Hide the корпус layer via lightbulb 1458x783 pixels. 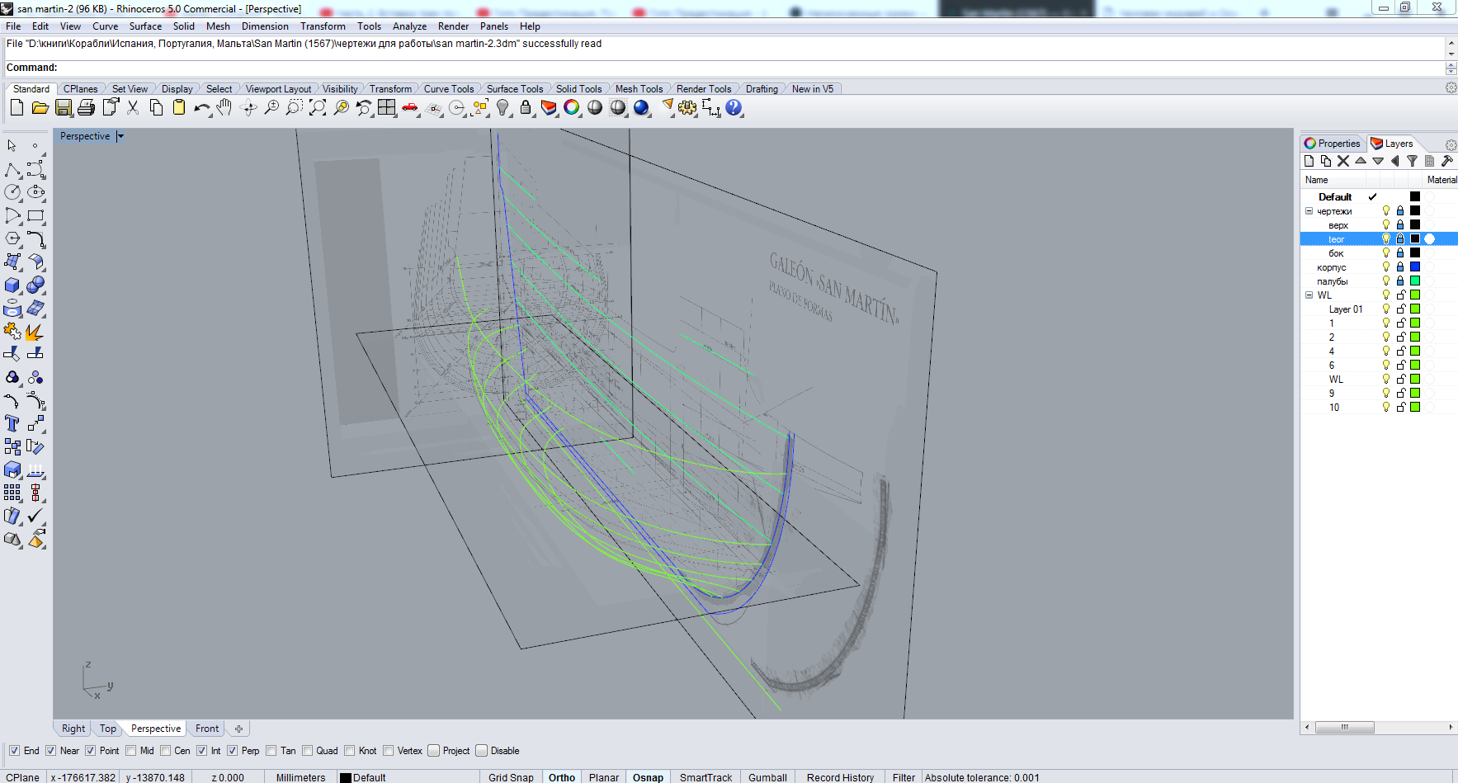(1386, 267)
